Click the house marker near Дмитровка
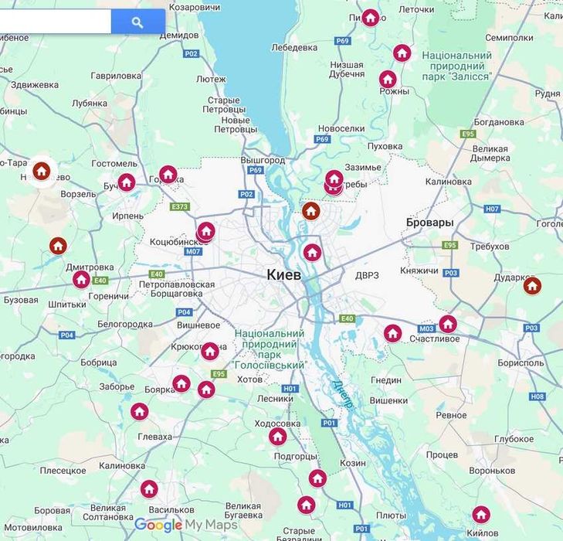This screenshot has height=541, width=563. [81, 279]
